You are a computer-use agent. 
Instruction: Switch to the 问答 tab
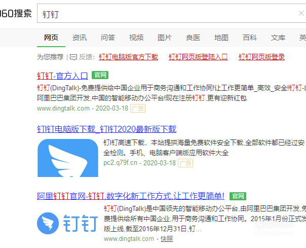(x=108, y=38)
